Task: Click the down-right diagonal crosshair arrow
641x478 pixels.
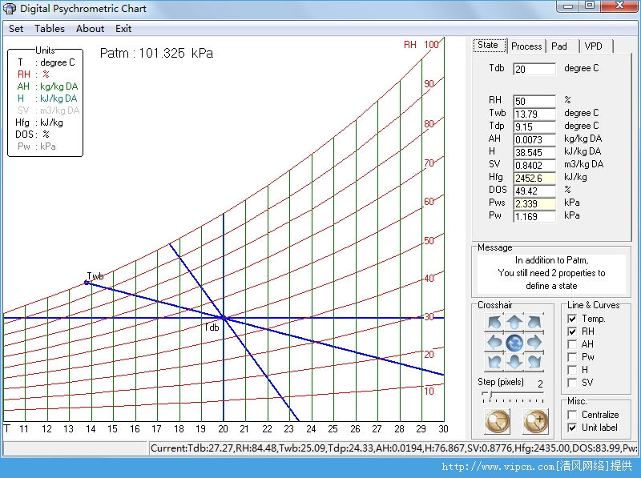Action: [535, 361]
